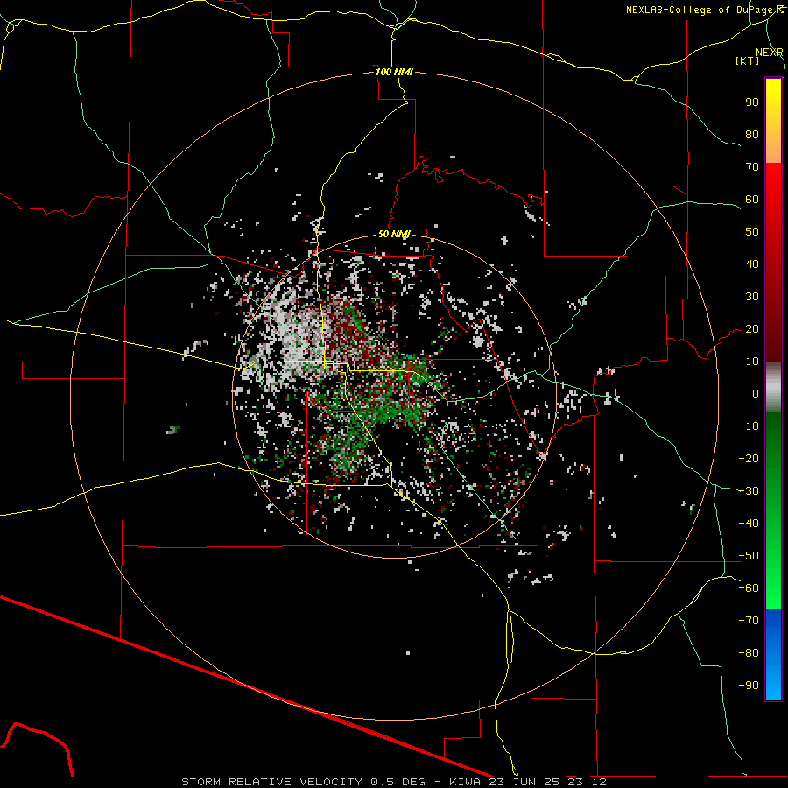Click the 10 value on velocity scale

tap(752, 362)
